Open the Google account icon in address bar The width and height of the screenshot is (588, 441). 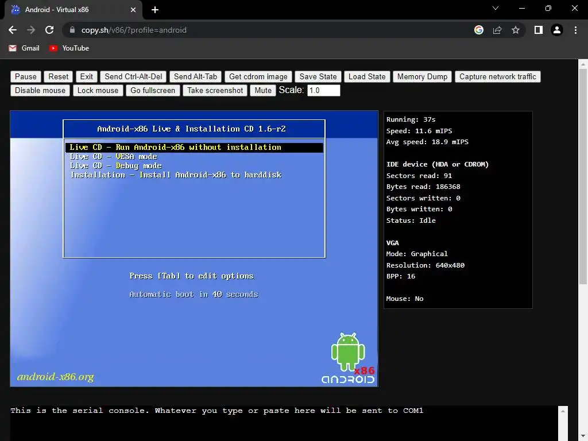coord(479,30)
